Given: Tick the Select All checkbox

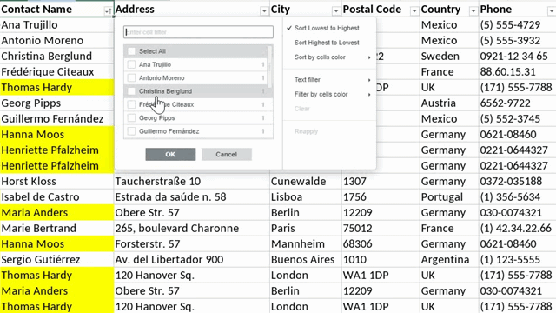Looking at the screenshot, I should [131, 51].
